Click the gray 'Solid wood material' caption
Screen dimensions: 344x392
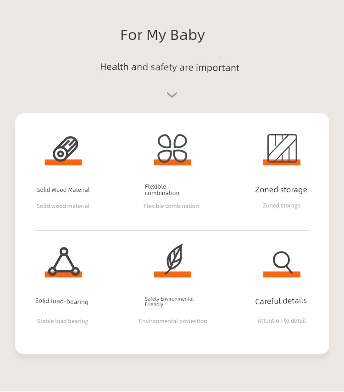[63, 206]
